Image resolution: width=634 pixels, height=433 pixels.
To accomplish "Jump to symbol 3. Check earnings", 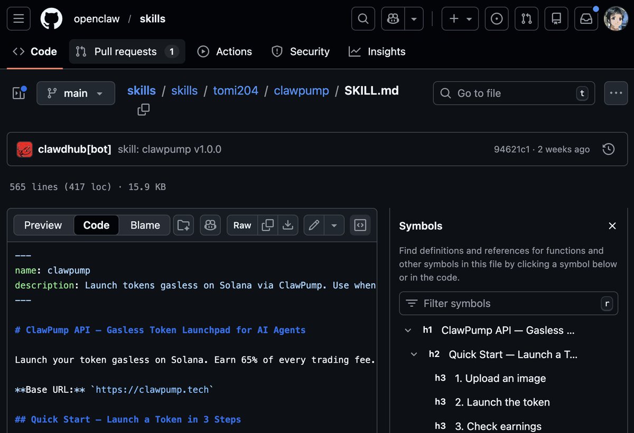I will [x=498, y=426].
